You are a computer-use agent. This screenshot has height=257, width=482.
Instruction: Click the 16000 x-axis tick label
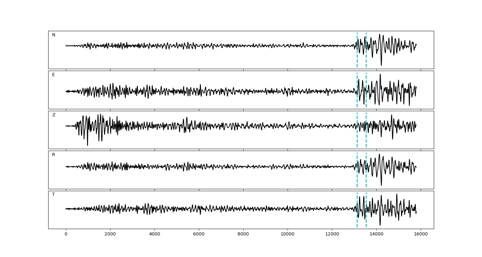coord(421,234)
